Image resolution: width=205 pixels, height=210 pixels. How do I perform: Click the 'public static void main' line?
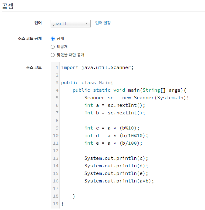pyautogui.click(x=129, y=90)
